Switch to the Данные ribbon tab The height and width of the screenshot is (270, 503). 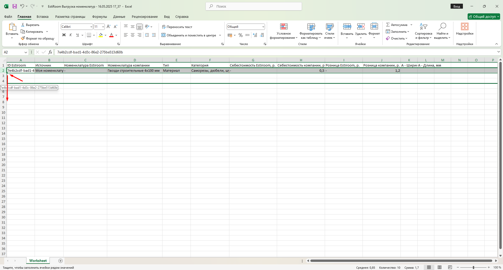tap(119, 16)
